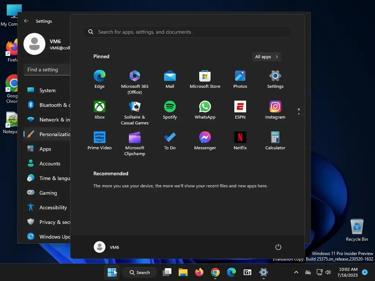Screen dimensions: 375x281
Task: Open taskbar Search box
Action: 140,272
